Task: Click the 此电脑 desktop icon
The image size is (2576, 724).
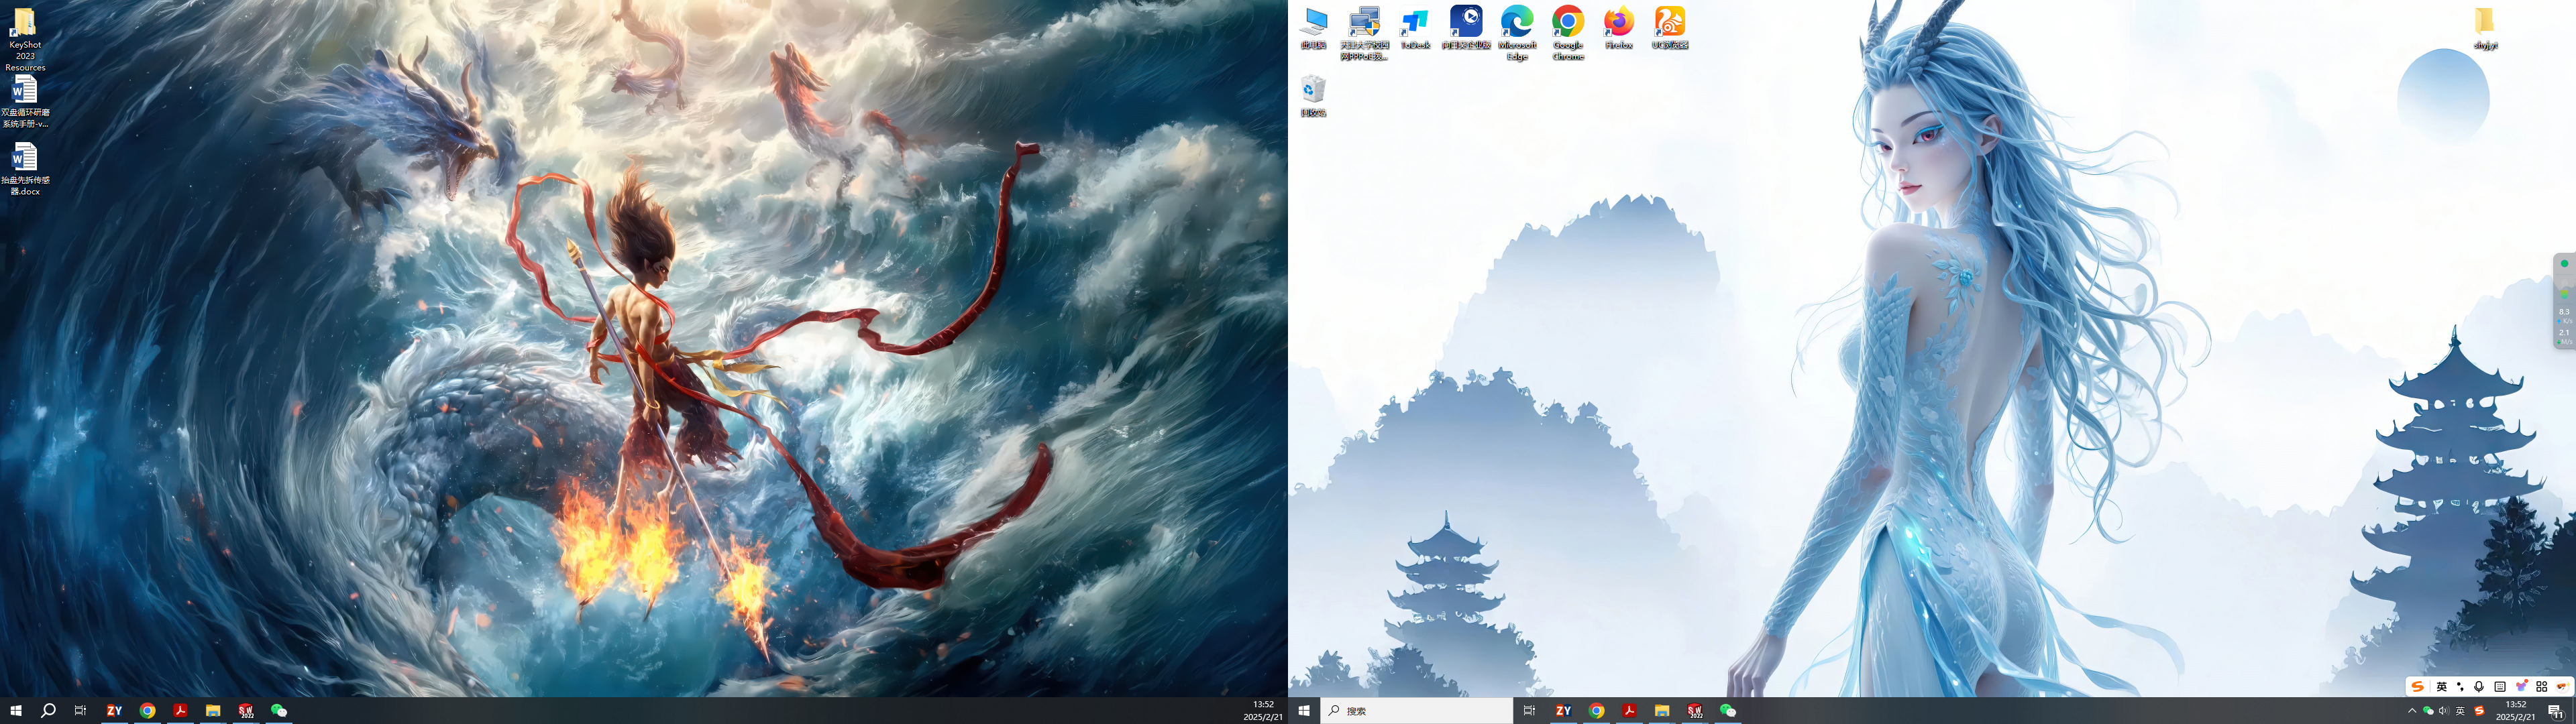Action: (x=1313, y=27)
